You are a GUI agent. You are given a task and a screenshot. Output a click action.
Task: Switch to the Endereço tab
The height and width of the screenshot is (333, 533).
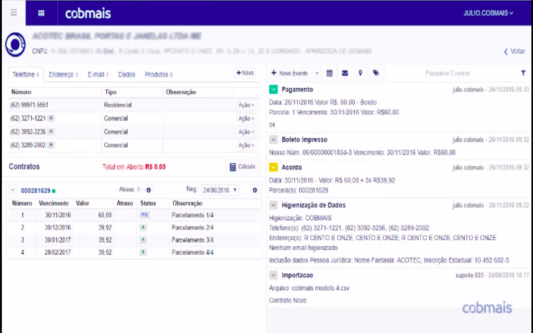coord(63,74)
